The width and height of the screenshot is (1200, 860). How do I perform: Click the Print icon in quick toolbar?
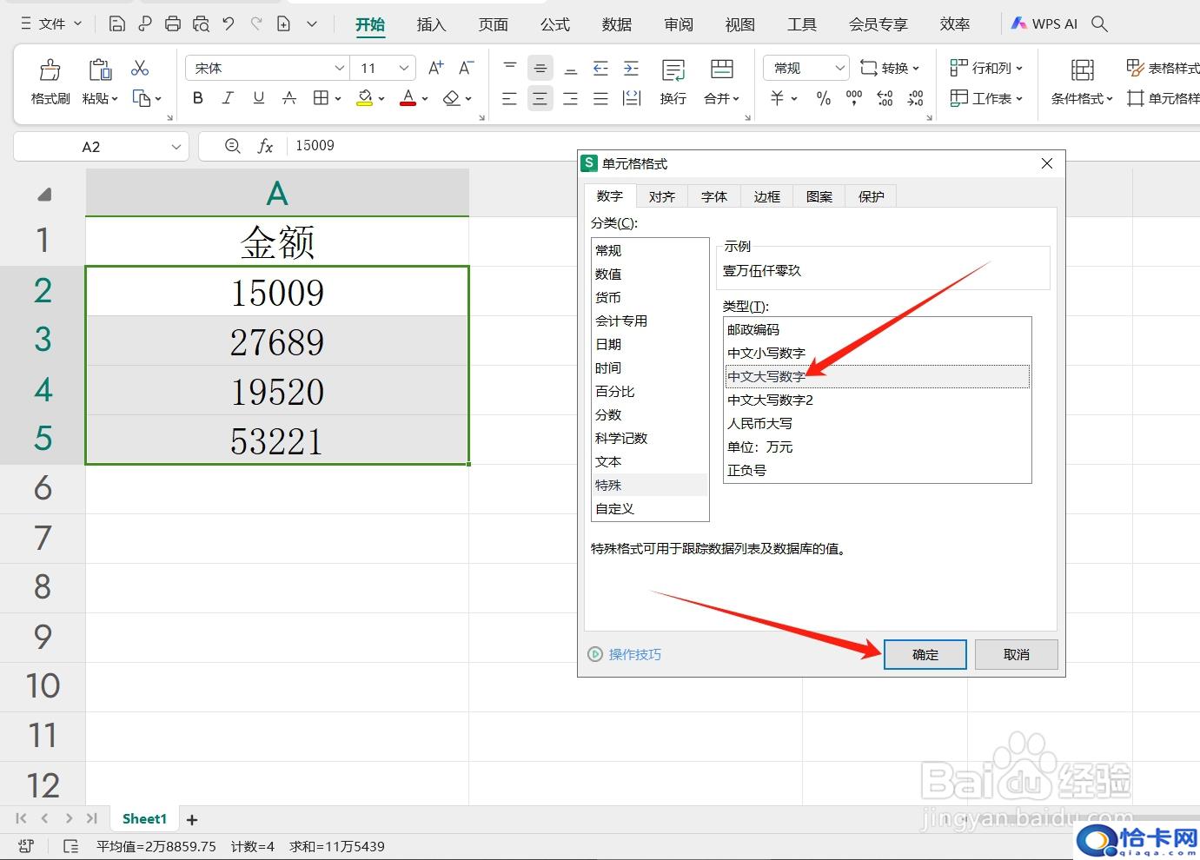pyautogui.click(x=173, y=24)
